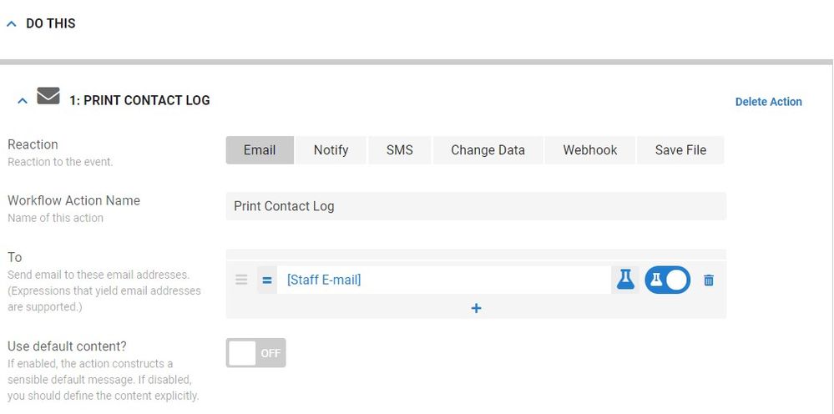Image resolution: width=834 pixels, height=414 pixels.
Task: Choose the Change Data reaction
Action: pyautogui.click(x=488, y=150)
